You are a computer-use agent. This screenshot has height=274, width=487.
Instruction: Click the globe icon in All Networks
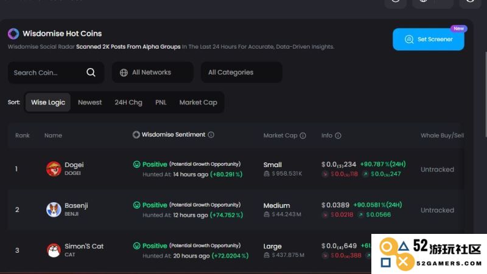124,72
